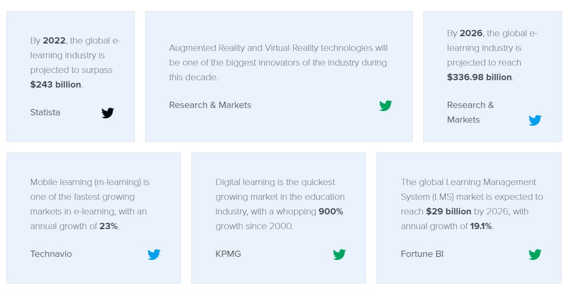Click Research & Markets source in 2026 card
Image resolution: width=570 pixels, height=292 pixels.
(470, 112)
